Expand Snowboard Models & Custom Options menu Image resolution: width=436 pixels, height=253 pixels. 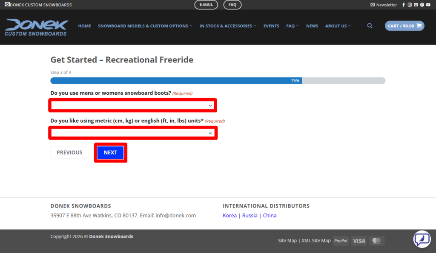click(145, 26)
